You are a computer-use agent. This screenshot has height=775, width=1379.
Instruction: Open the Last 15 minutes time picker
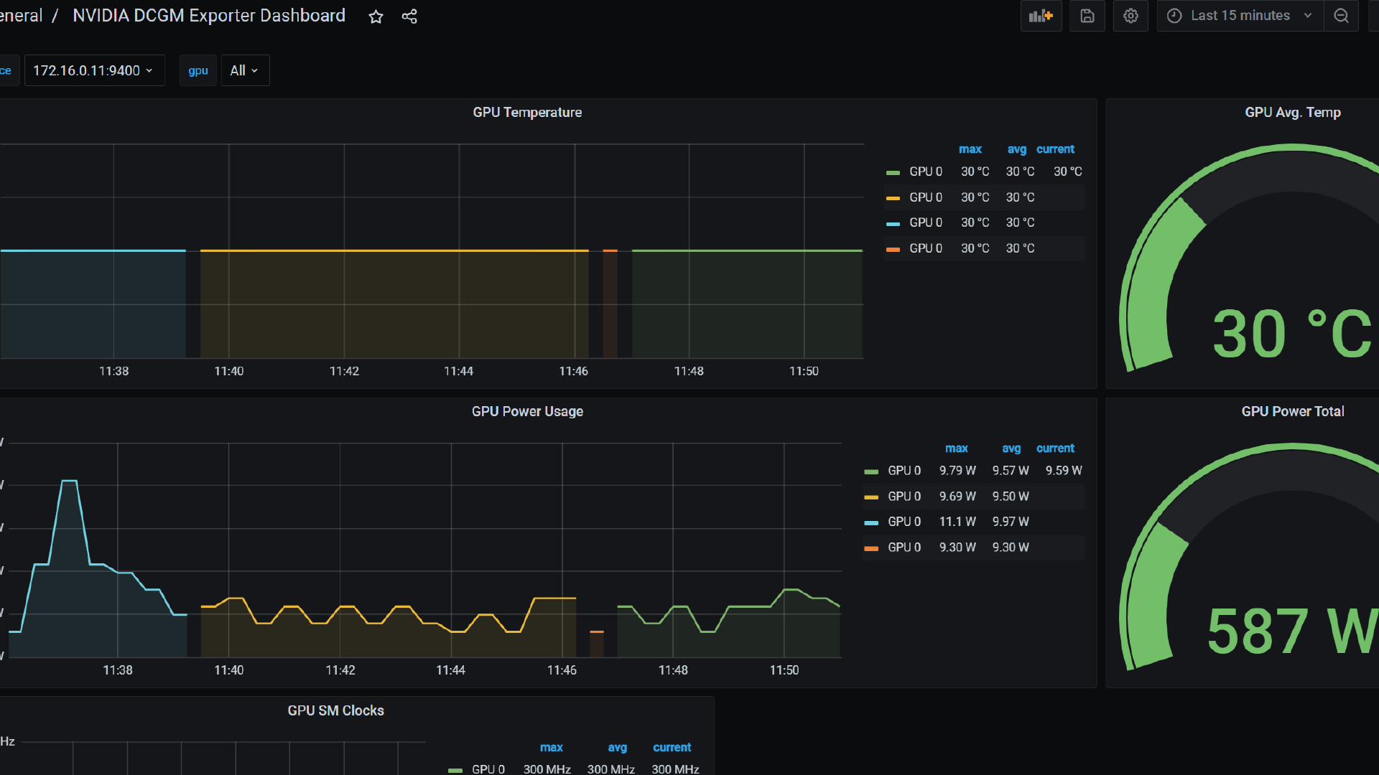[1240, 16]
